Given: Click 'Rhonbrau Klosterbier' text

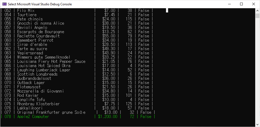Looking at the screenshot, I should [39, 104].
